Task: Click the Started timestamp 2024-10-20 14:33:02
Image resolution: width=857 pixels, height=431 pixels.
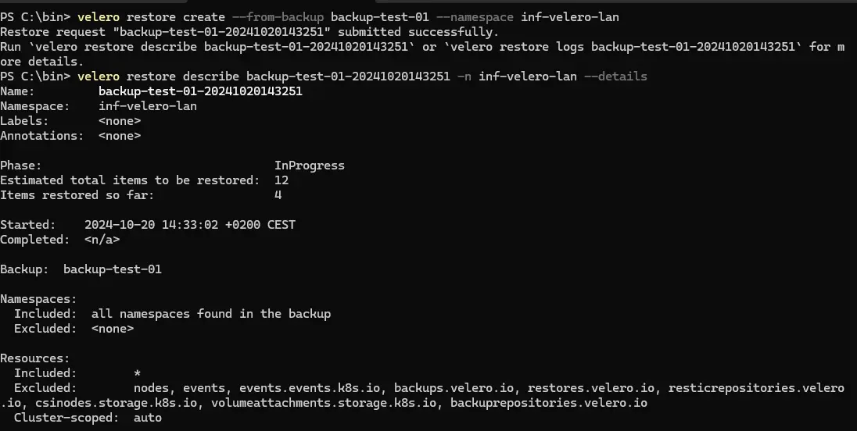Action: [x=152, y=225]
